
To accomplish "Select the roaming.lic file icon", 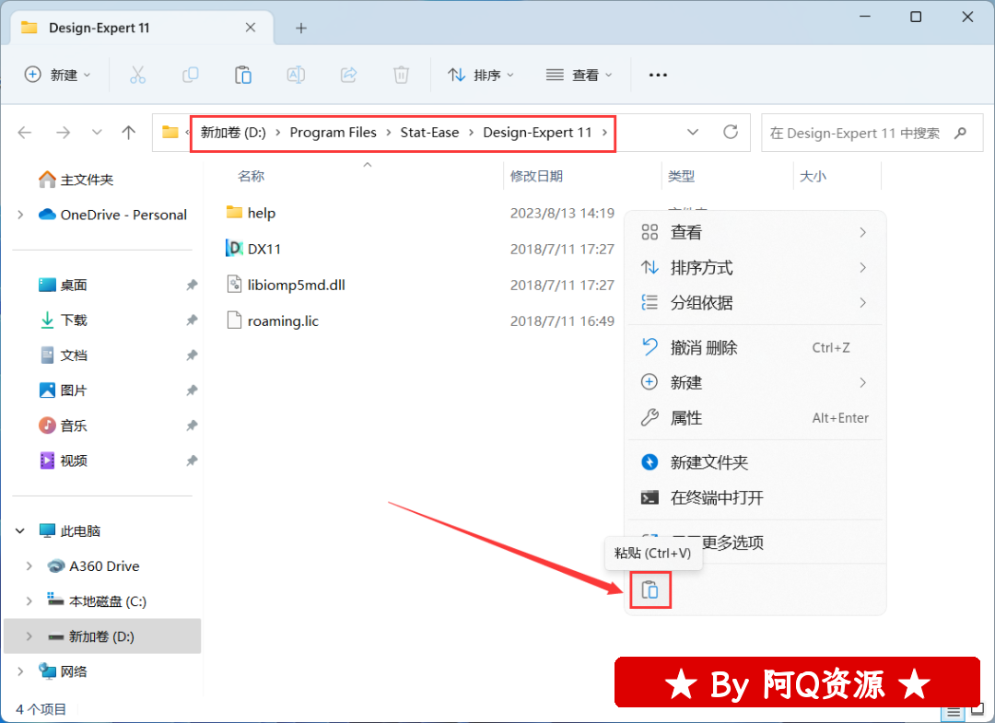I will (234, 321).
